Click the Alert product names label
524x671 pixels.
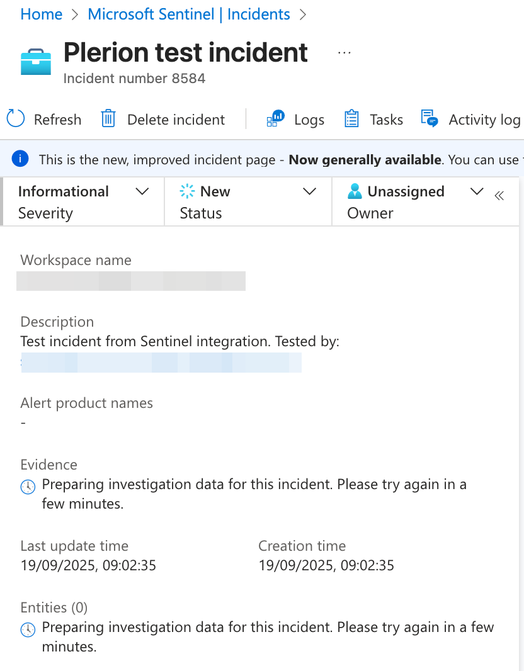coord(86,403)
